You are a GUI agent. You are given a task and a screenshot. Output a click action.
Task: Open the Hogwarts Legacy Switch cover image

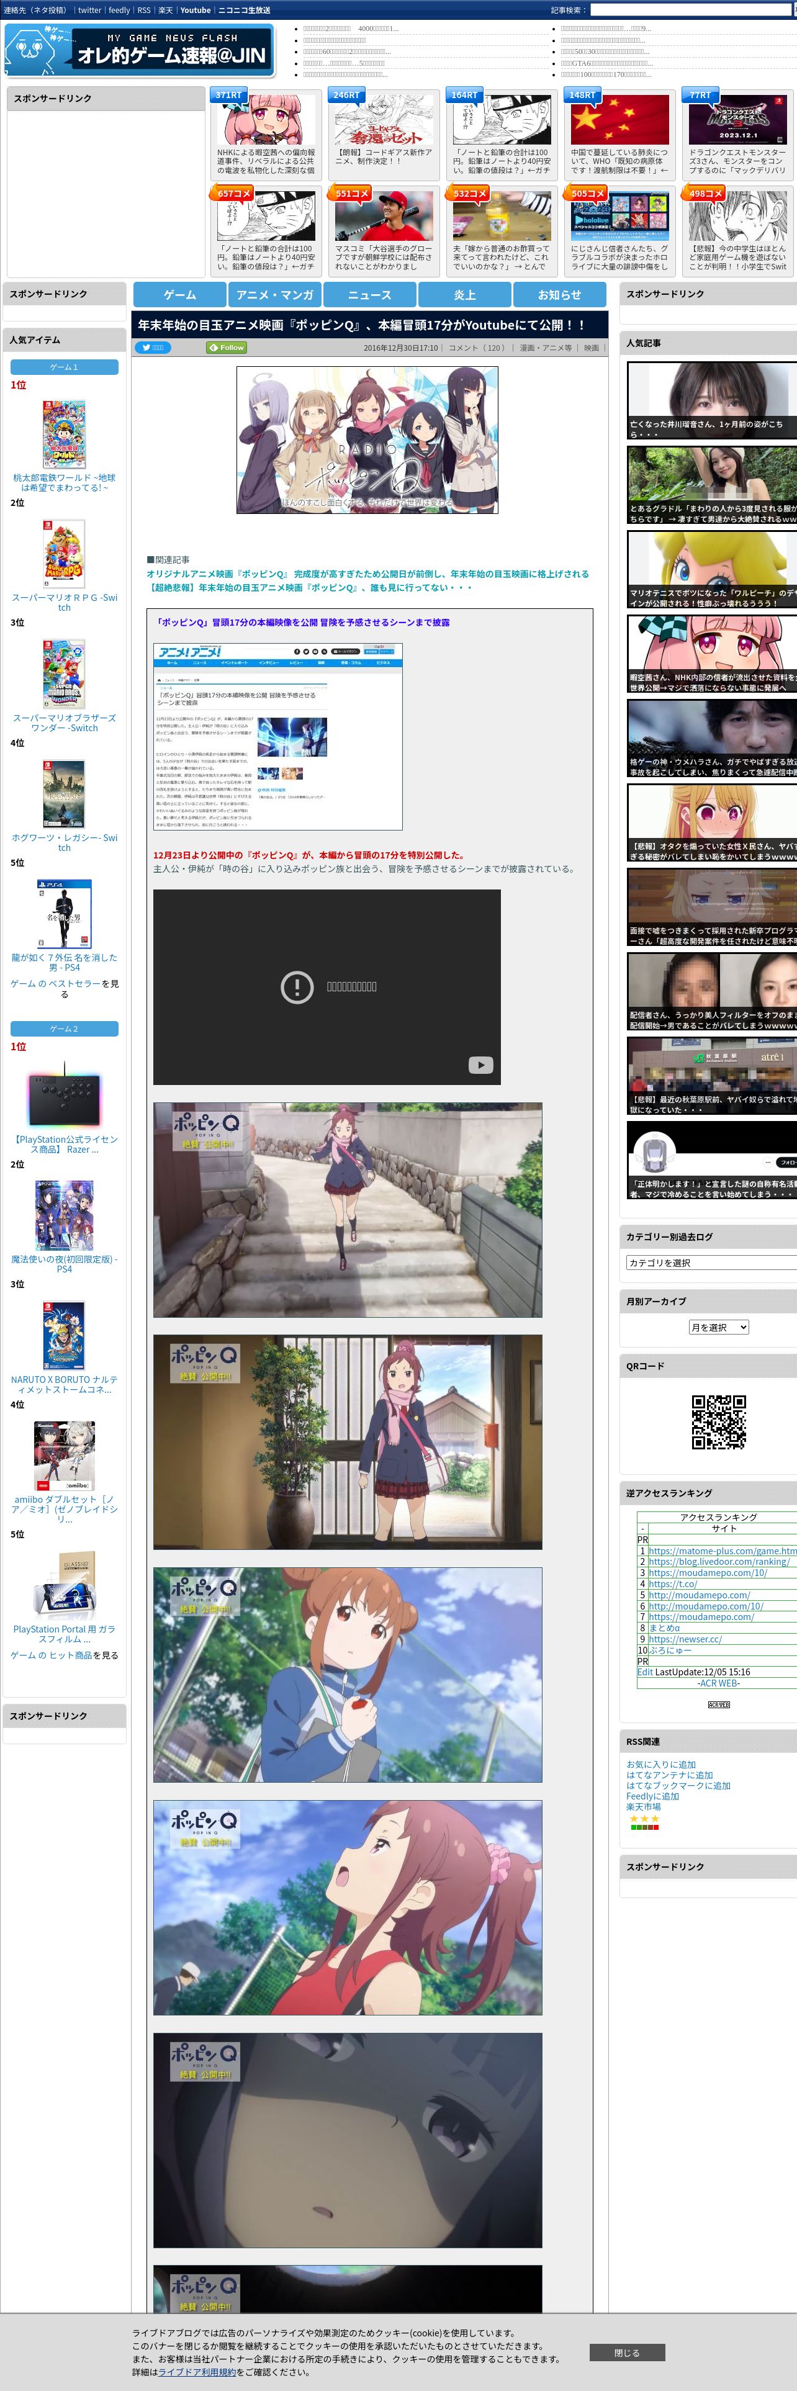[x=64, y=794]
